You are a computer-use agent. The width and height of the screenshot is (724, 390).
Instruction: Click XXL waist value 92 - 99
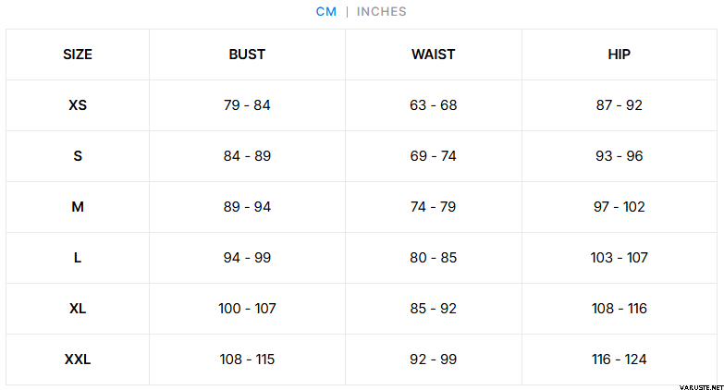(x=433, y=360)
